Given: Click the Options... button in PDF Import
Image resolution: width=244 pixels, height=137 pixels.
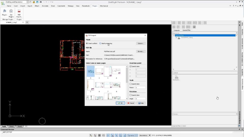Looking at the screenshot, I should [141, 43].
